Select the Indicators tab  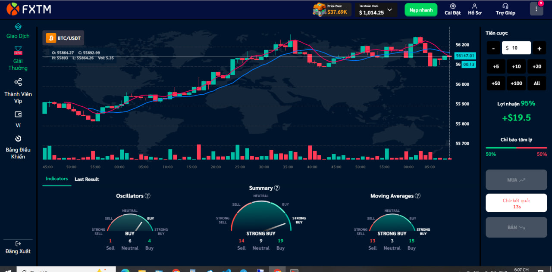point(57,179)
